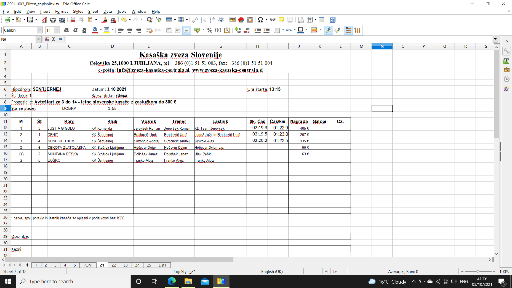Image resolution: width=512 pixels, height=288 pixels.
Task: Click the Clone Formatting paintbrush icon
Action: [x=104, y=20]
